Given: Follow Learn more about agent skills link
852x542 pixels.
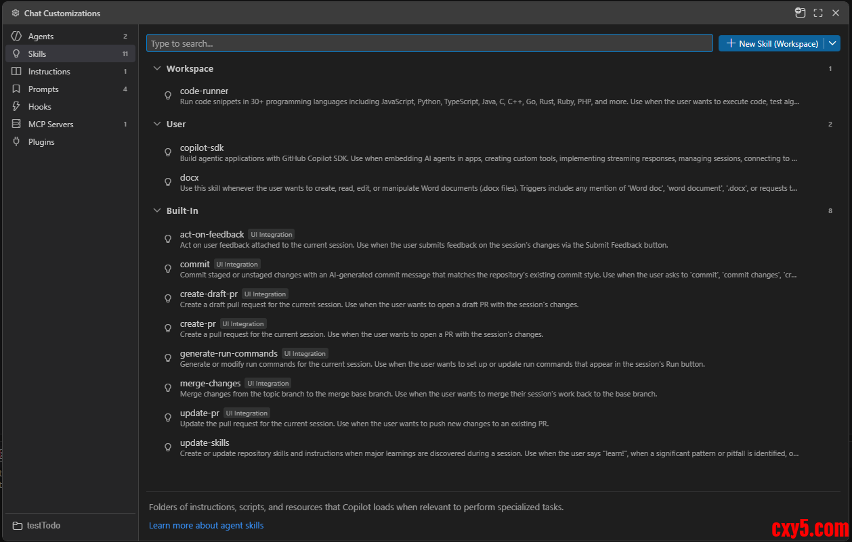Looking at the screenshot, I should (206, 525).
